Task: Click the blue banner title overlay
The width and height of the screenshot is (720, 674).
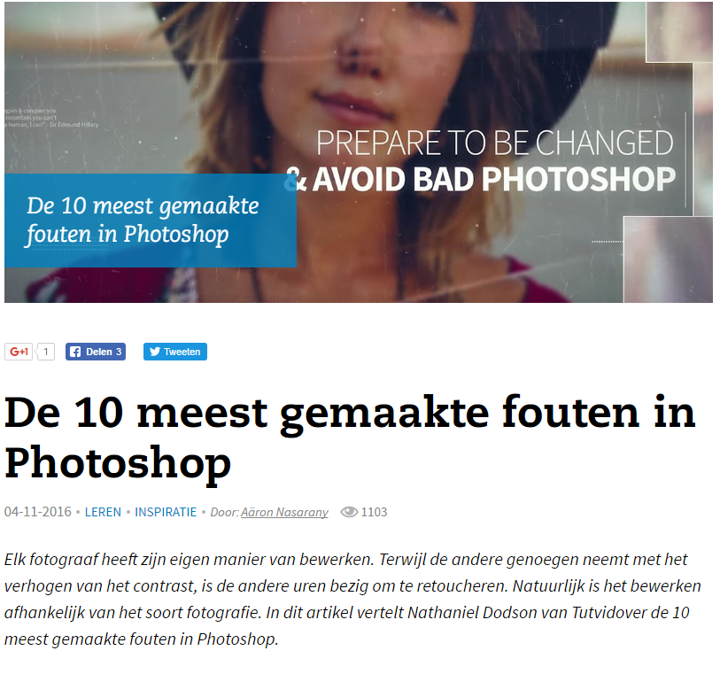Action: pos(151,221)
